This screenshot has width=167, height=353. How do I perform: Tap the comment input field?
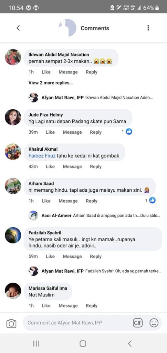(78, 323)
